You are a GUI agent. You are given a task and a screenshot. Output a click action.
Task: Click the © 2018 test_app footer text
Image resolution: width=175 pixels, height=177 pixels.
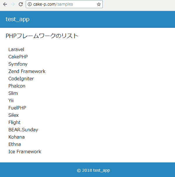coord(93,170)
